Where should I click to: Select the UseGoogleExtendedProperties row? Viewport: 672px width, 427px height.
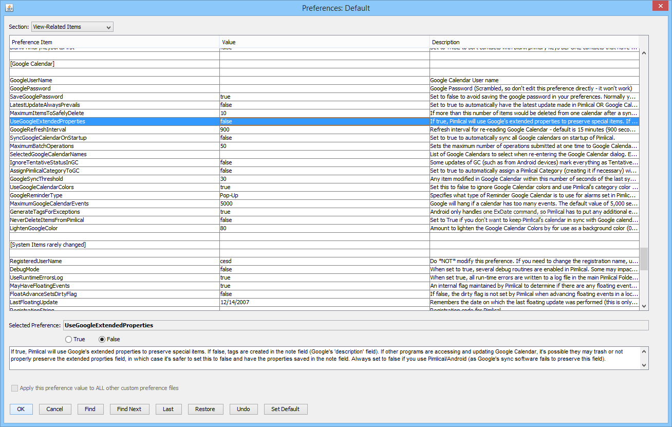tap(324, 121)
